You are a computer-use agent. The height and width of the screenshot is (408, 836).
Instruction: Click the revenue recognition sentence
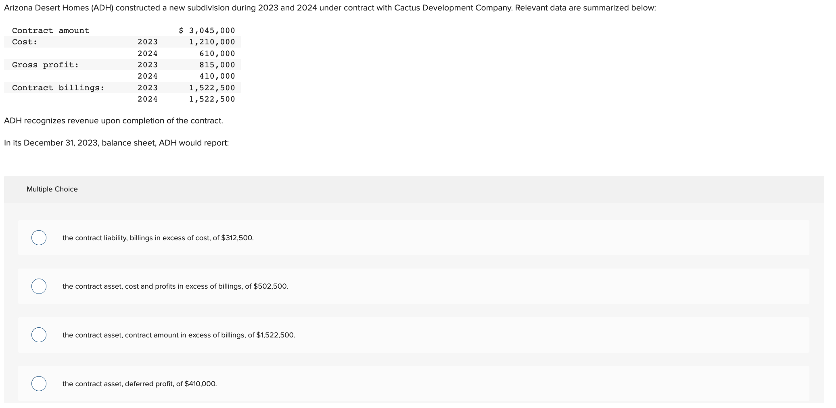pyautogui.click(x=113, y=120)
